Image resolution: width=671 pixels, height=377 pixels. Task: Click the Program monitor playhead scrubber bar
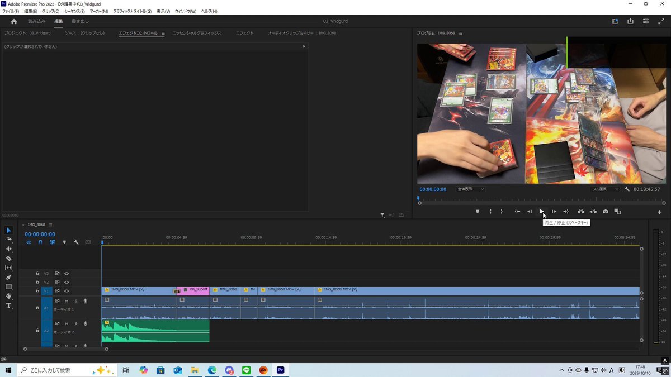pos(537,198)
